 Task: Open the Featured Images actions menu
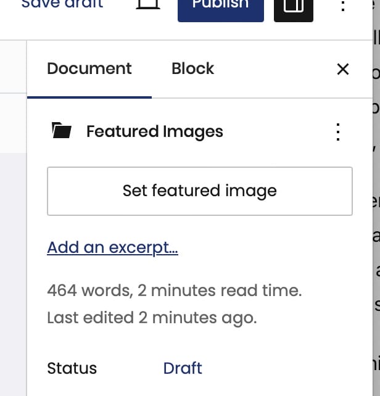[338, 131]
